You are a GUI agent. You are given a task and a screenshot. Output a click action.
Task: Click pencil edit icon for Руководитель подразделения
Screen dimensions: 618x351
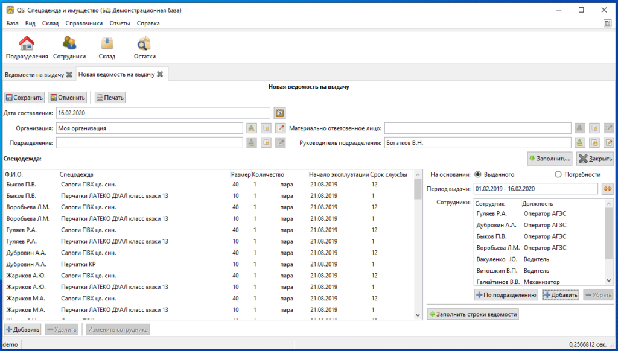(x=609, y=142)
